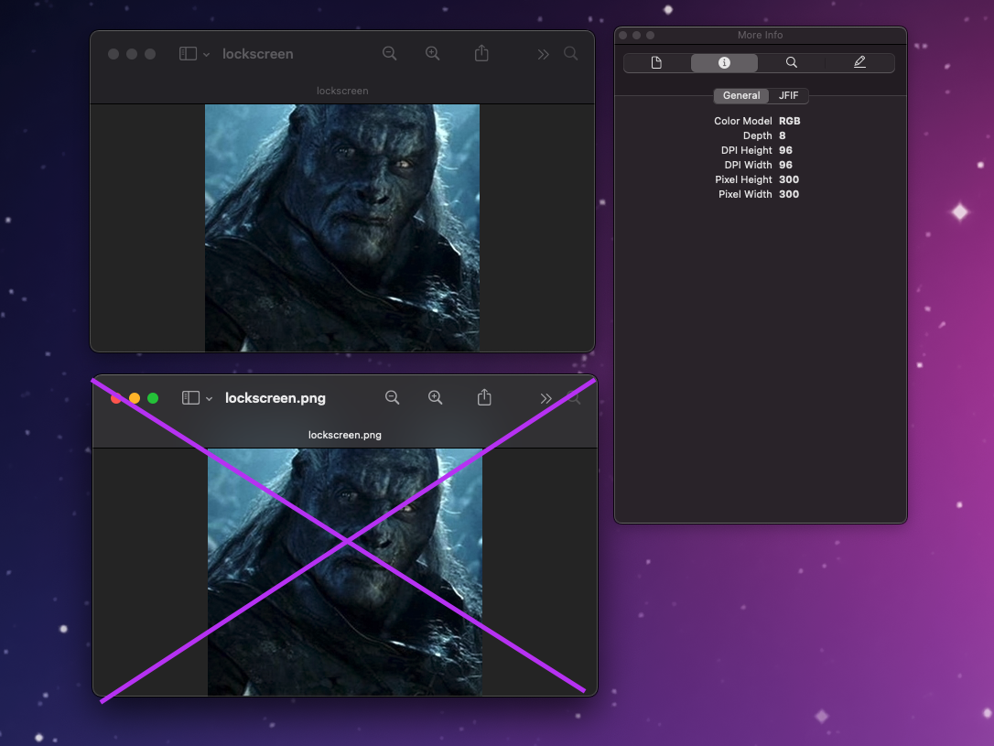Search in the top lockscreen window

click(x=570, y=54)
